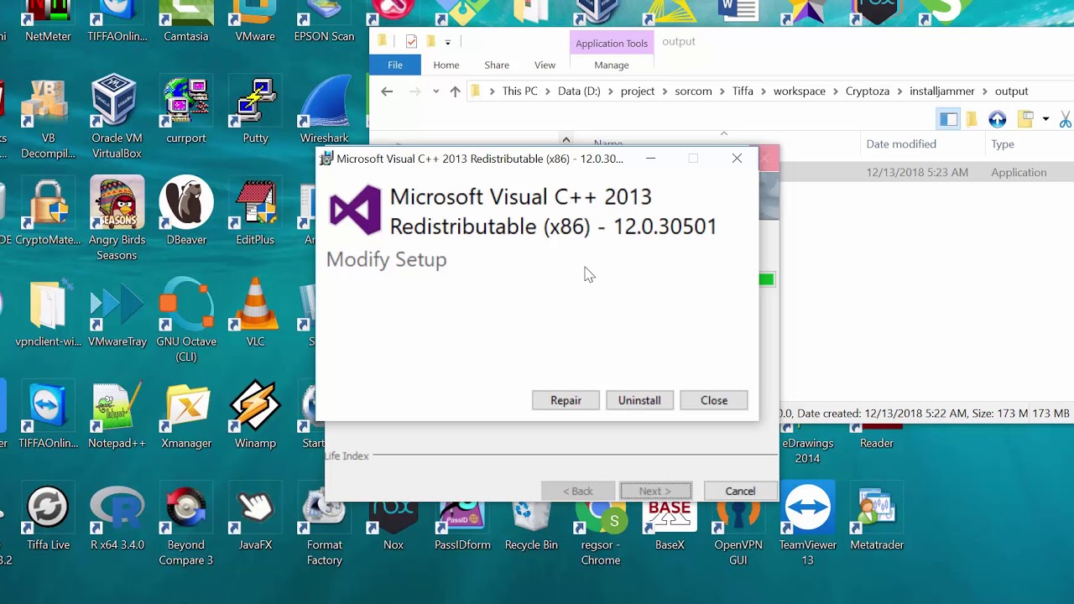Viewport: 1074px width, 604px height.
Task: Go up one folder level in Explorer
Action: (x=455, y=91)
